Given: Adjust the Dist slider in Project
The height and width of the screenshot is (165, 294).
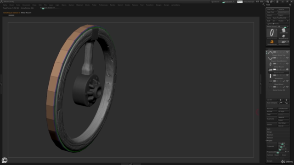Looking at the screenshot, I should (283, 143).
